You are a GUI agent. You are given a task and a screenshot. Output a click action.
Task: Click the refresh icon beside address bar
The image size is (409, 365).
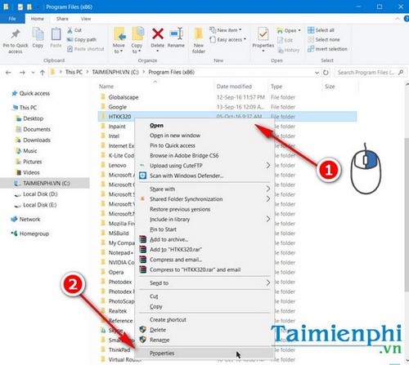pos(326,73)
